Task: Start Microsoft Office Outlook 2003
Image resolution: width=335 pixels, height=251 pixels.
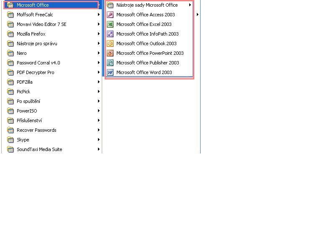Action: [x=149, y=44]
